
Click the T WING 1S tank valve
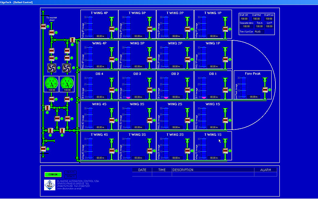click(x=225, y=150)
